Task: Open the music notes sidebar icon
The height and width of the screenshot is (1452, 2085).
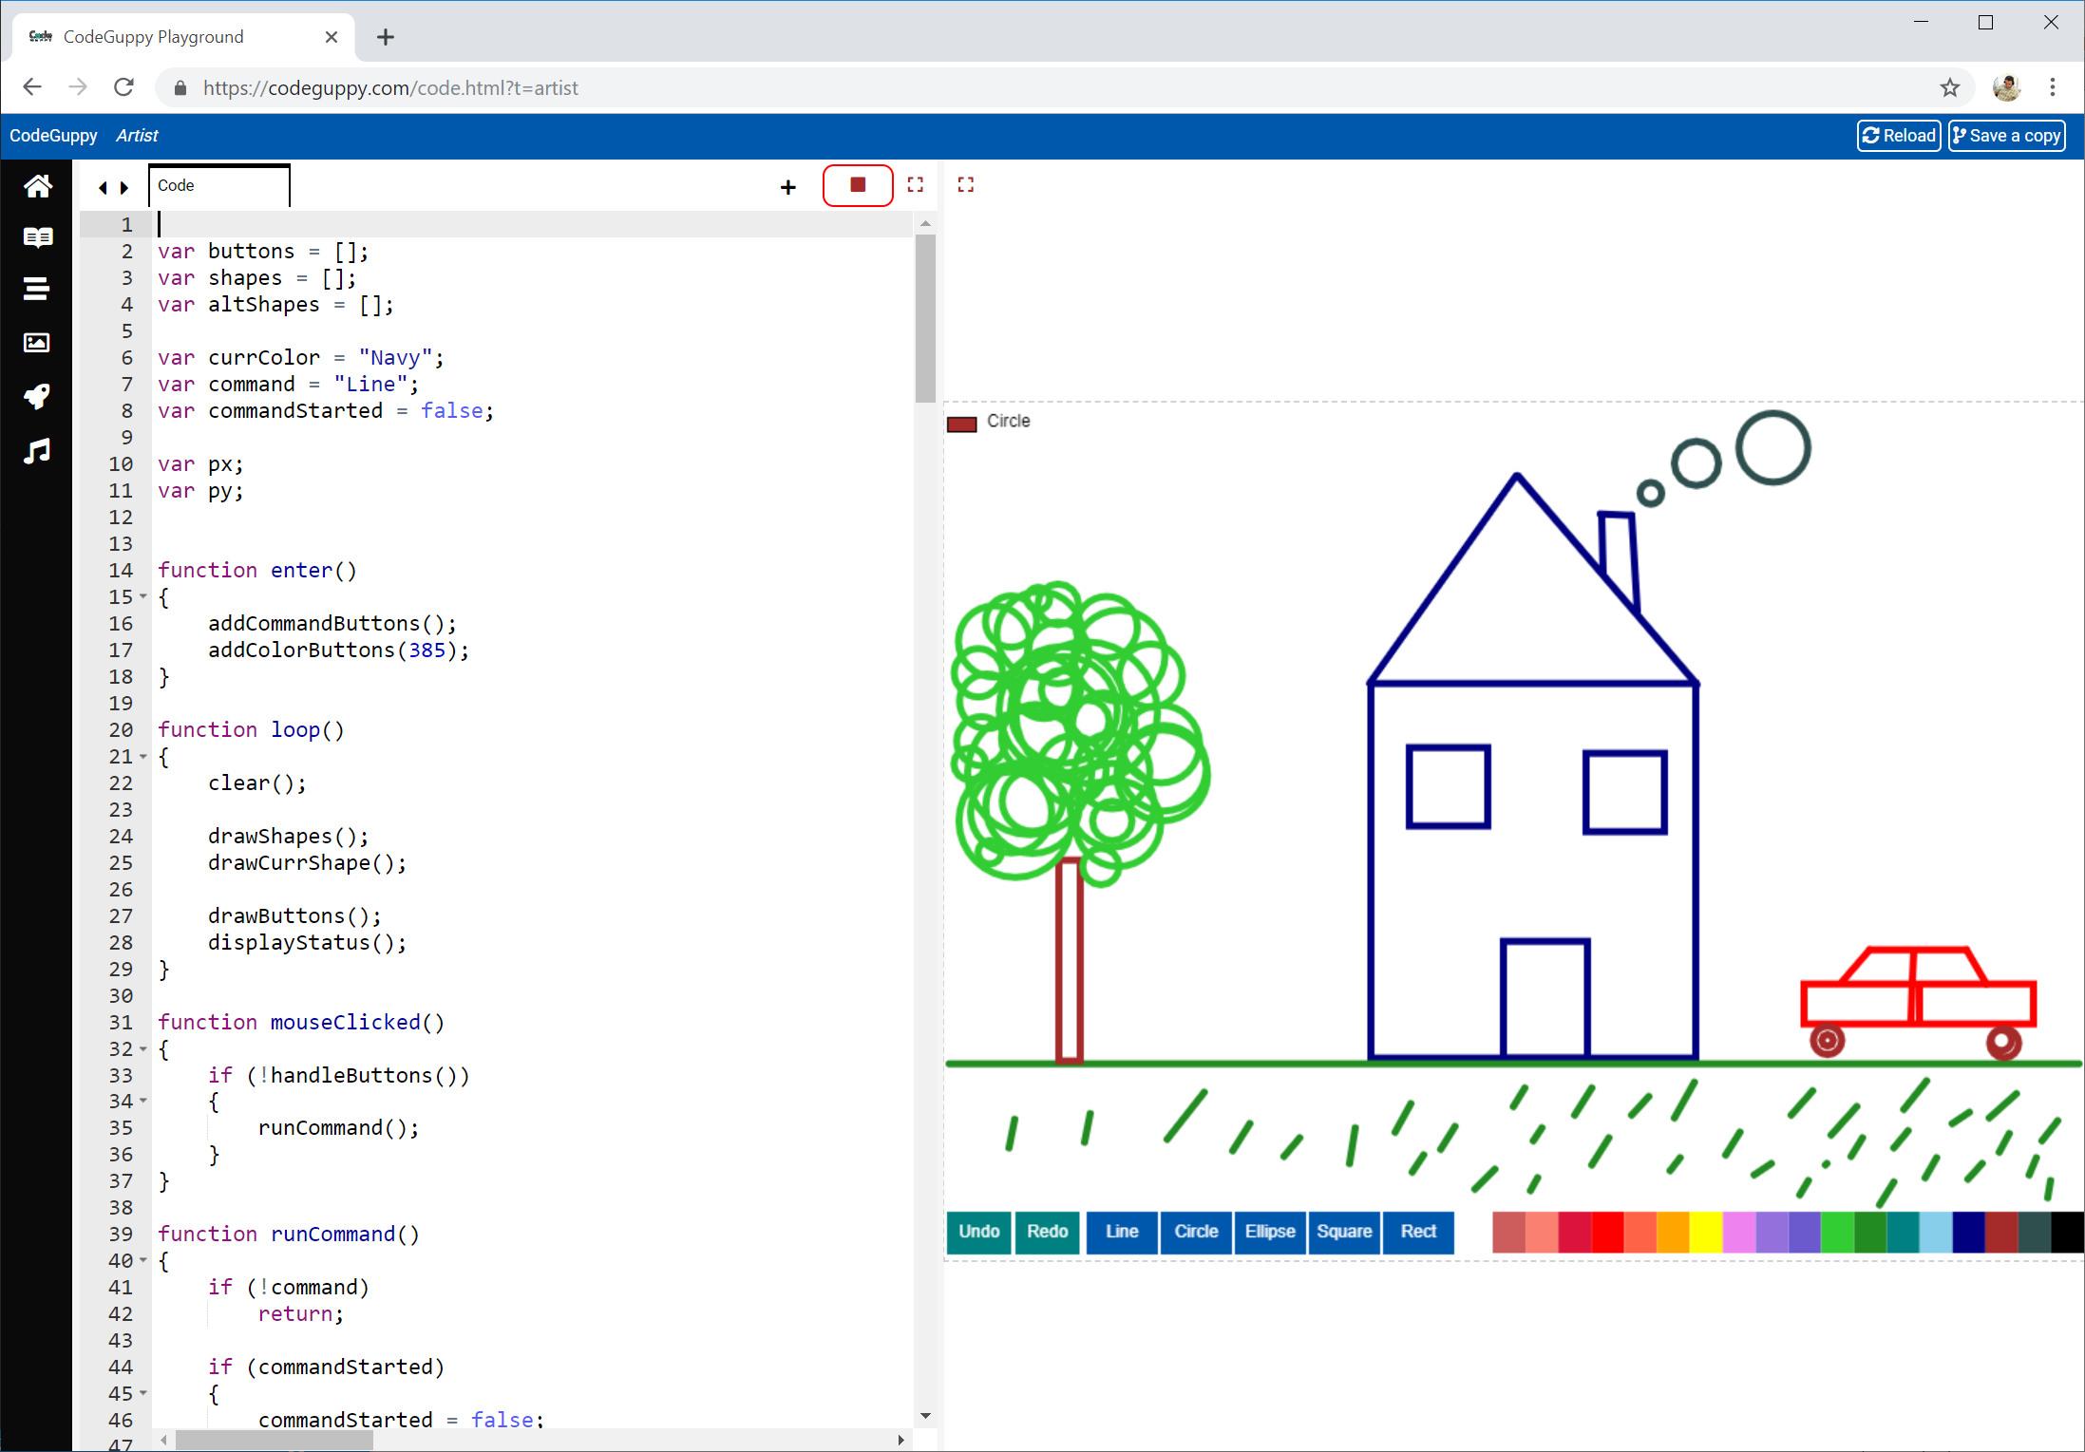Action: (x=37, y=451)
